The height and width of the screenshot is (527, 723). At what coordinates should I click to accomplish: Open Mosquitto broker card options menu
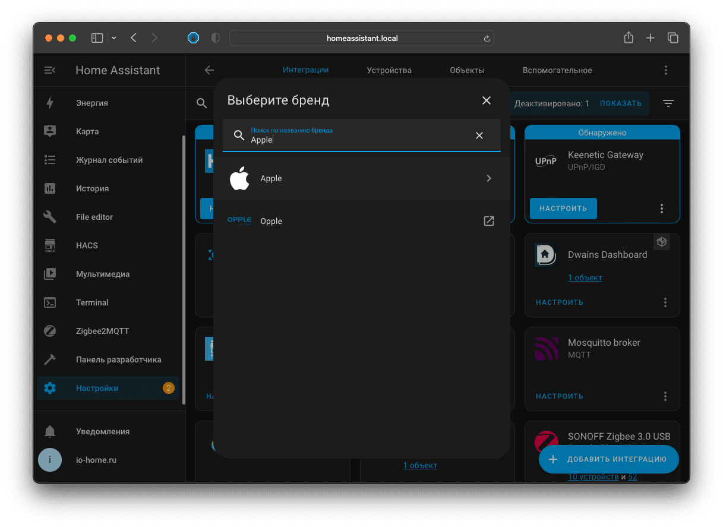(x=665, y=396)
